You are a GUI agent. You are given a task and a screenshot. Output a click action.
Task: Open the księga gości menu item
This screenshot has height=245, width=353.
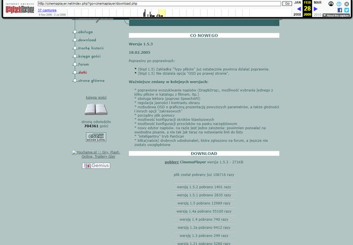[89, 56]
